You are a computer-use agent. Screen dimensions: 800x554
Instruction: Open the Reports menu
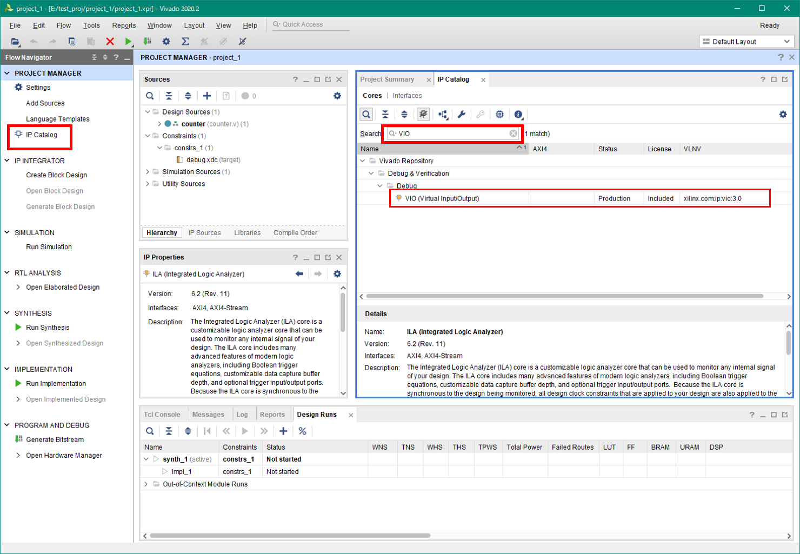(124, 25)
